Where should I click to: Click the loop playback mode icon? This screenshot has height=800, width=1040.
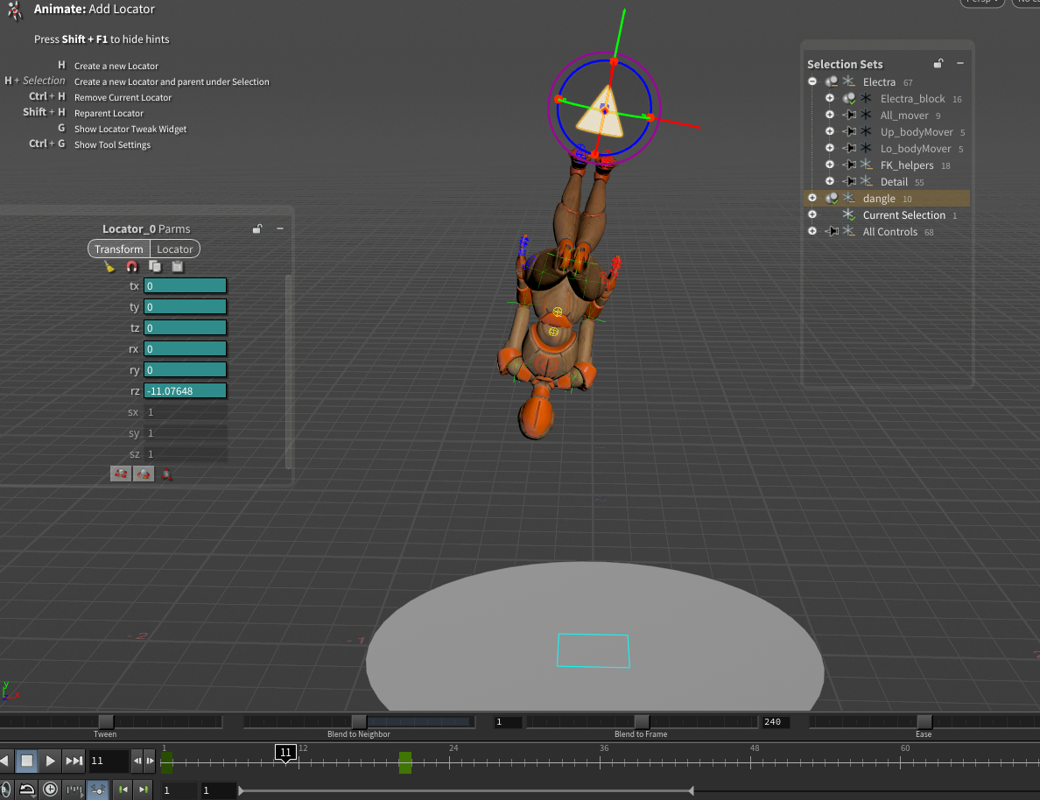[26, 789]
